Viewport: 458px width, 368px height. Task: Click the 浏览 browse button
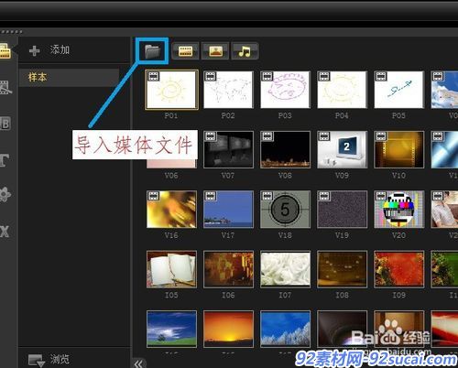coord(60,359)
